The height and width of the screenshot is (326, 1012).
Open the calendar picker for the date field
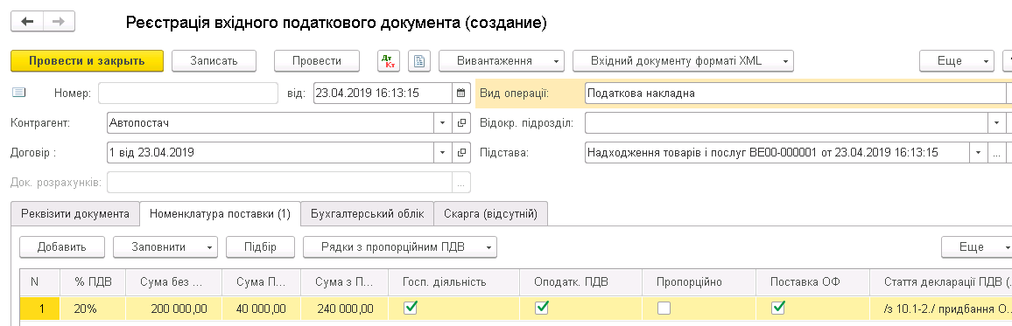[x=460, y=93]
